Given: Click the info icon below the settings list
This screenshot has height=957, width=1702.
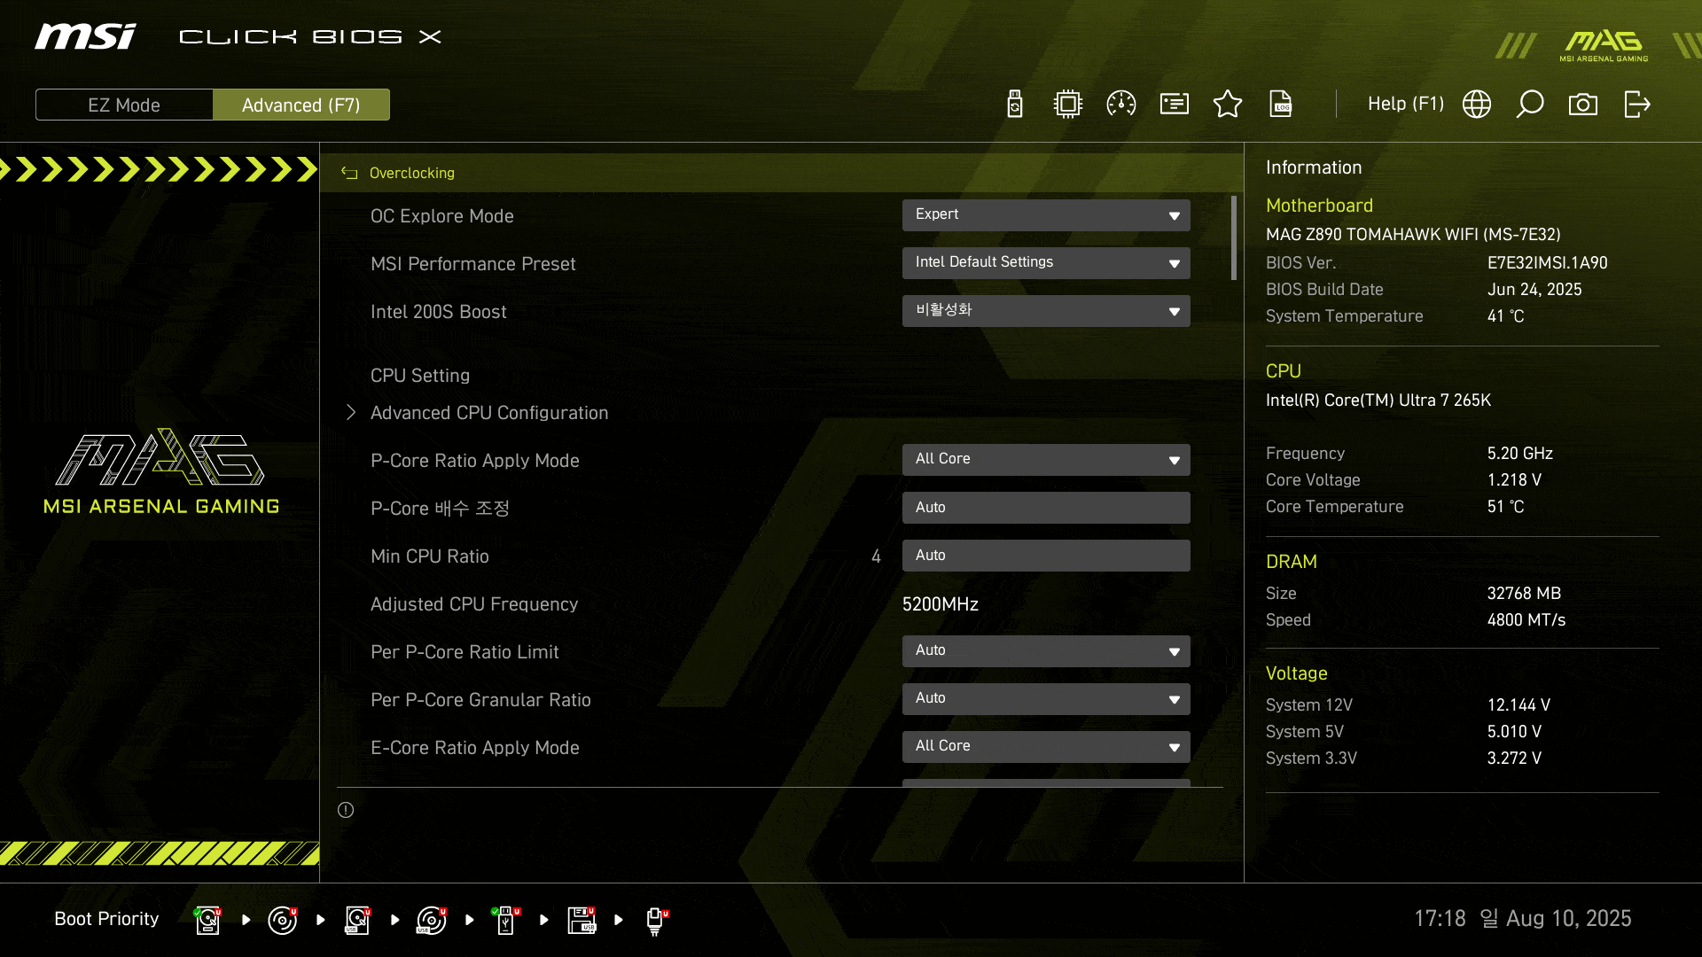Looking at the screenshot, I should [x=346, y=810].
